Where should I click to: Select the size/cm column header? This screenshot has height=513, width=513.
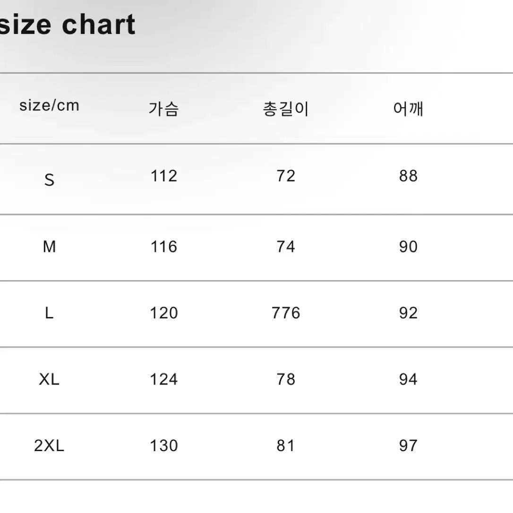[x=50, y=106]
